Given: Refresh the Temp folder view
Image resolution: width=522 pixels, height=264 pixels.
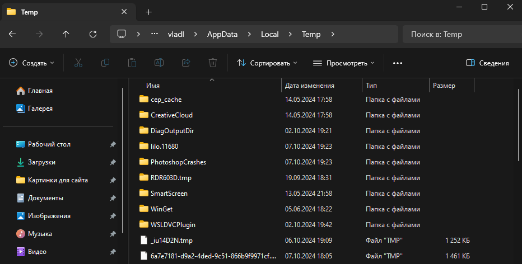Looking at the screenshot, I should (x=93, y=34).
